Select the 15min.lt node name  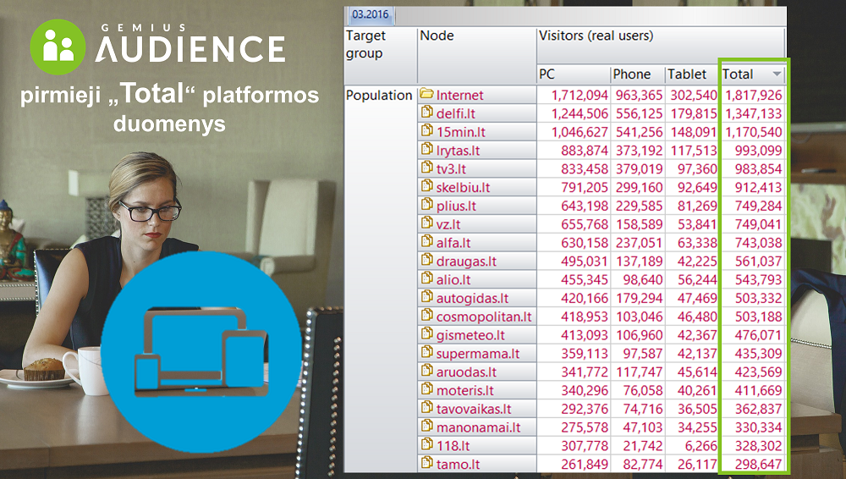[461, 132]
